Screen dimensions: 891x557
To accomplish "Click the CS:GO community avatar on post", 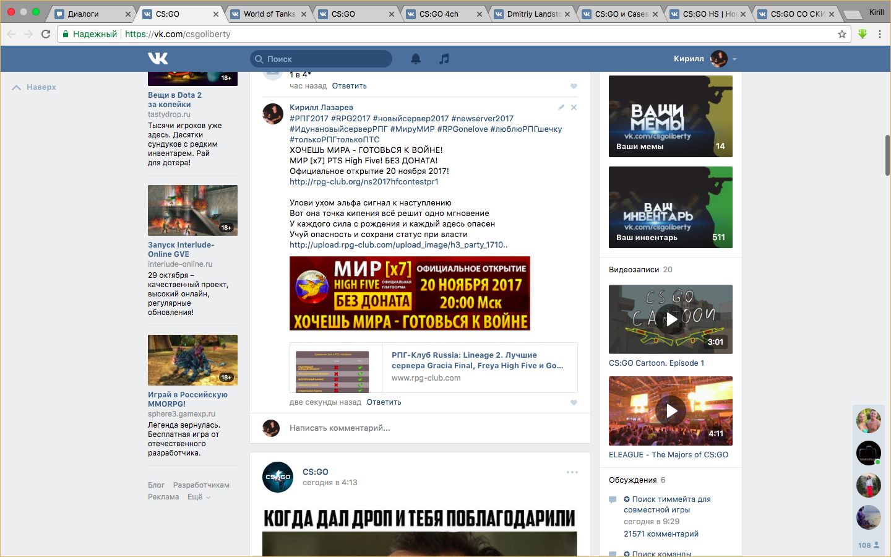I will (x=278, y=477).
